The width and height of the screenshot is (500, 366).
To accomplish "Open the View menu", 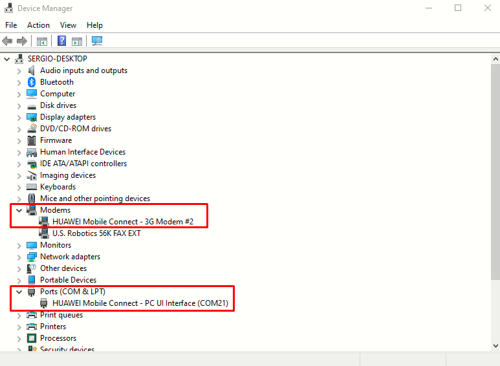I will pyautogui.click(x=68, y=25).
